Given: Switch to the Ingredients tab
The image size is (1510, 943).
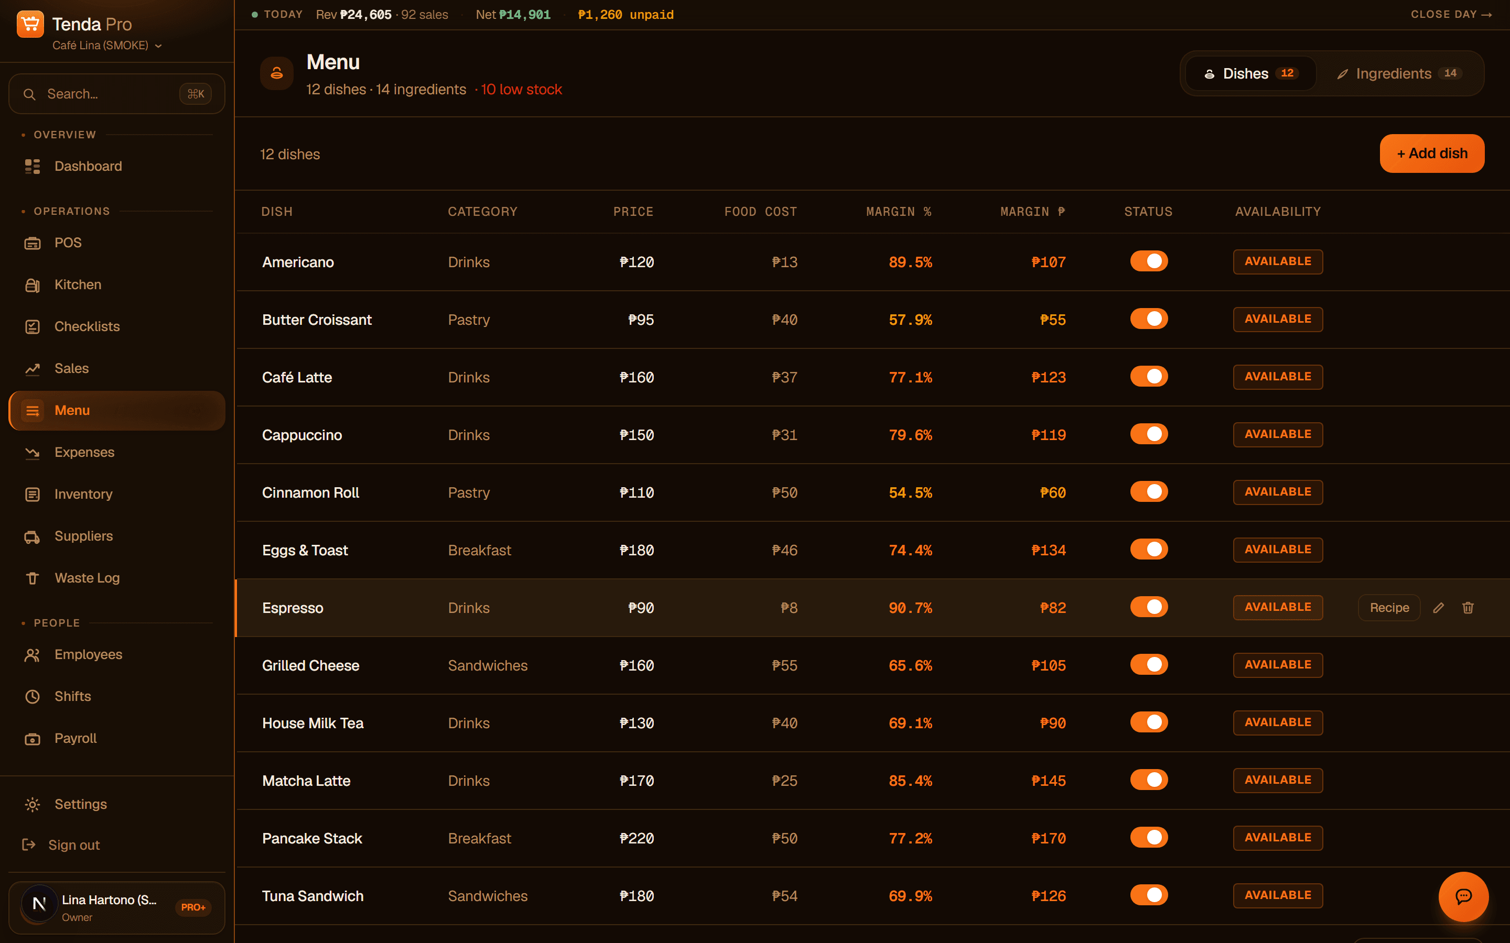Looking at the screenshot, I should pyautogui.click(x=1399, y=73).
